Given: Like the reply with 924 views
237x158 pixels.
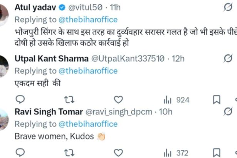Looking at the screenshot, I should 118,100.
